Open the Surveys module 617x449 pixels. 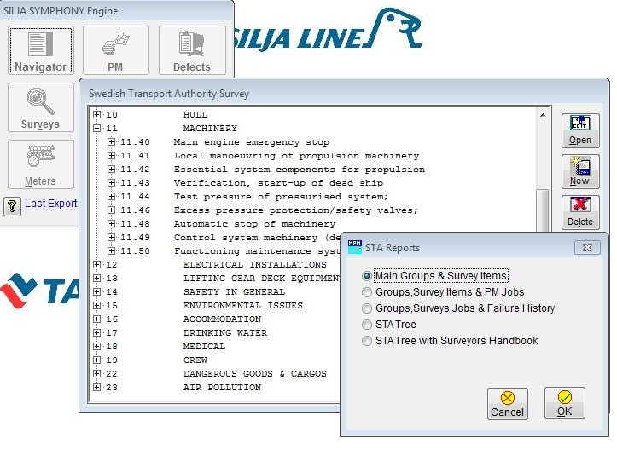click(40, 107)
